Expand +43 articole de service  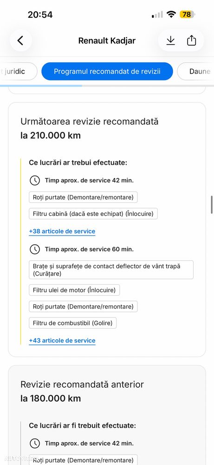(62, 341)
